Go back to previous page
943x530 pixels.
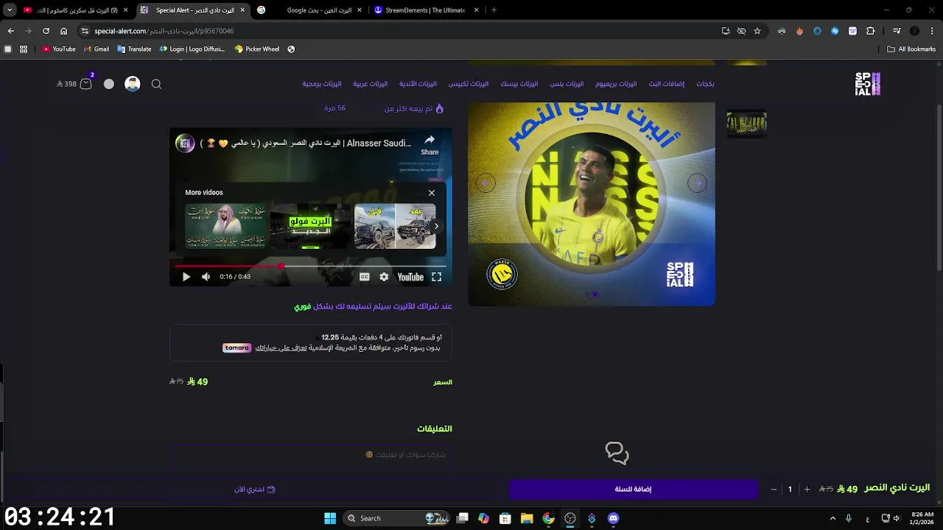click(x=10, y=31)
